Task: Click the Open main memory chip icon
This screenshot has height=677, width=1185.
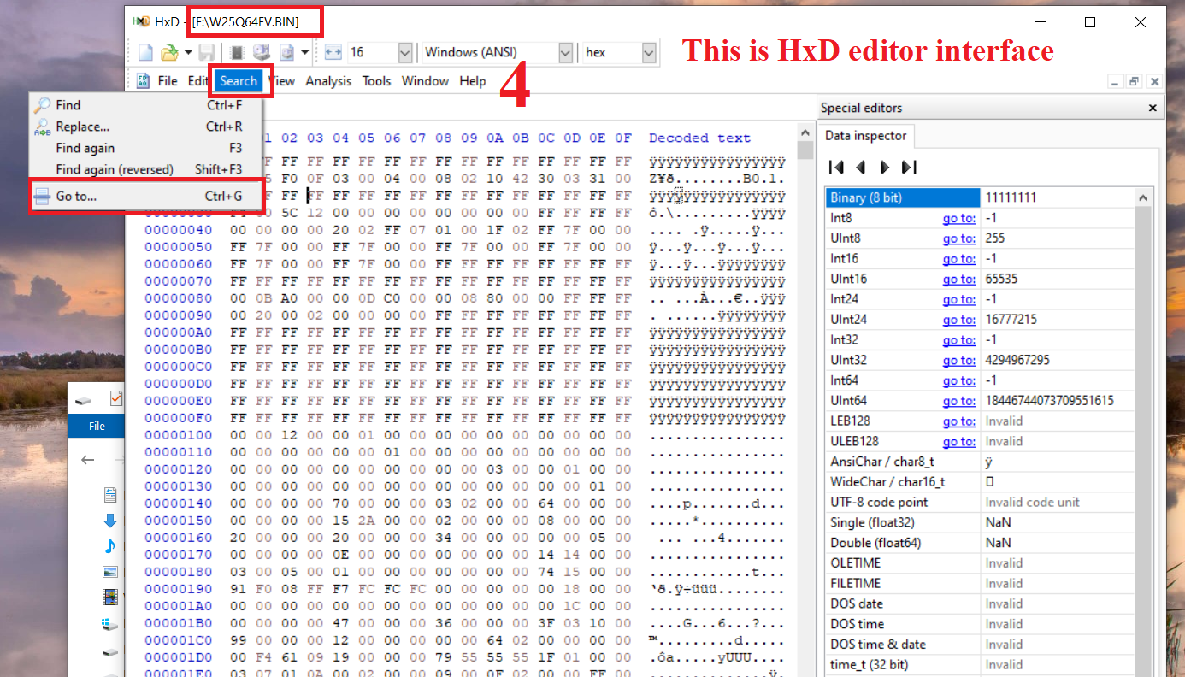Action: (x=238, y=53)
